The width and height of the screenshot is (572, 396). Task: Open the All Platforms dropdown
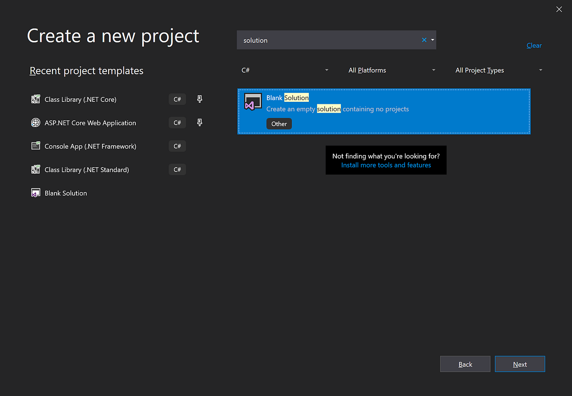point(433,70)
